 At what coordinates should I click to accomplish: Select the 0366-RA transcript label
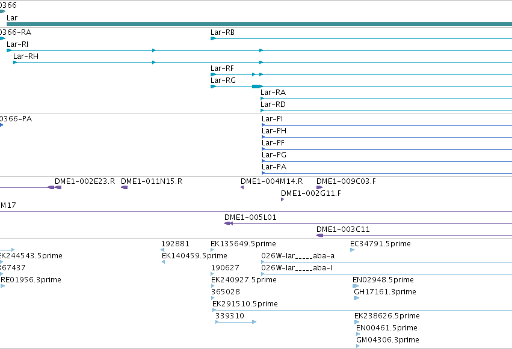pos(16,32)
